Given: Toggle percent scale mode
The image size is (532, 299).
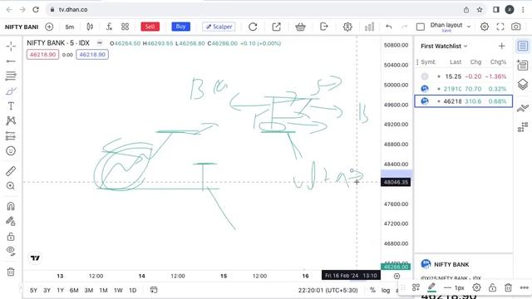Looking at the screenshot, I should pyautogui.click(x=372, y=290).
